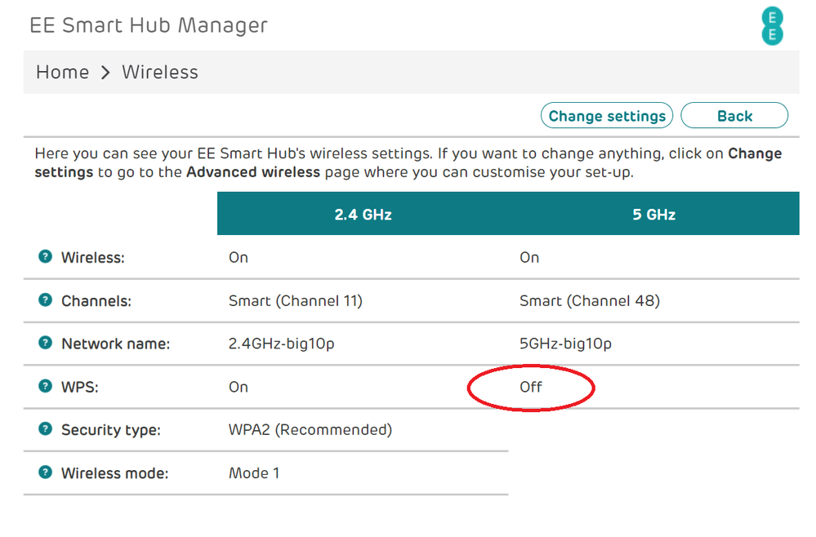
Task: Open the Change settings page
Action: click(607, 115)
